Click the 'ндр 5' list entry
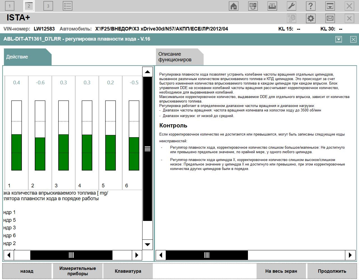359x280 pixels. pyautogui.click(x=10, y=220)
